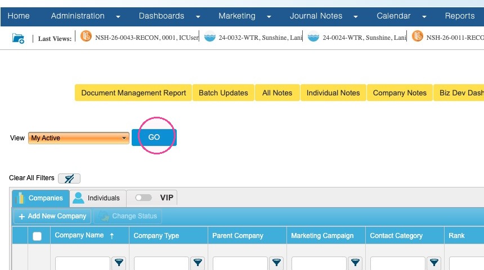
Task: Sort by Parent Company column header
Action: point(237,236)
